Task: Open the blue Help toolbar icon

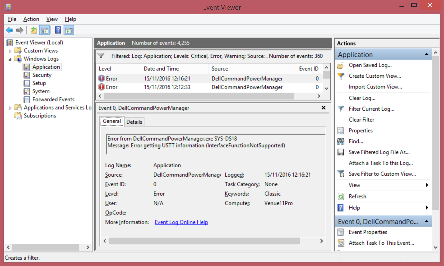Action: tap(58, 30)
